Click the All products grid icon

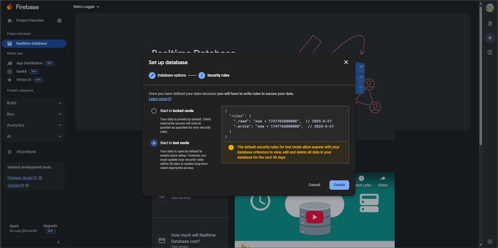(10, 152)
